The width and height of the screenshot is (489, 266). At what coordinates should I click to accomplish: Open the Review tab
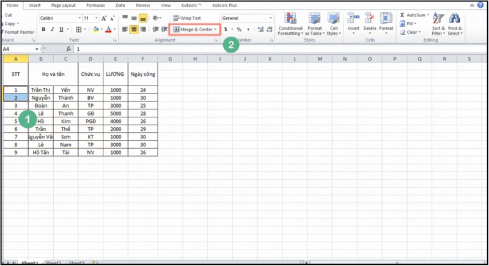[143, 6]
